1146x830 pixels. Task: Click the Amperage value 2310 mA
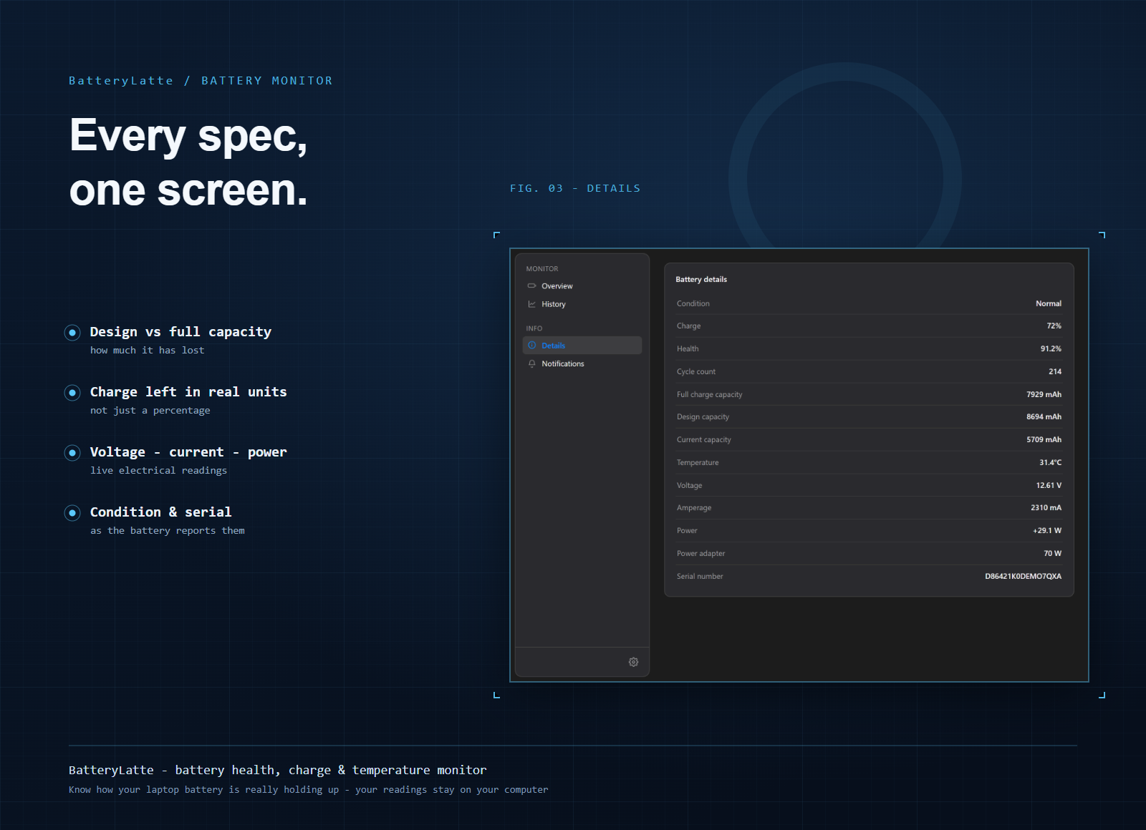[1046, 507]
